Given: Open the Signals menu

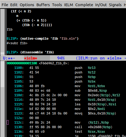Looking at the screenshot, I should click(x=115, y=5).
